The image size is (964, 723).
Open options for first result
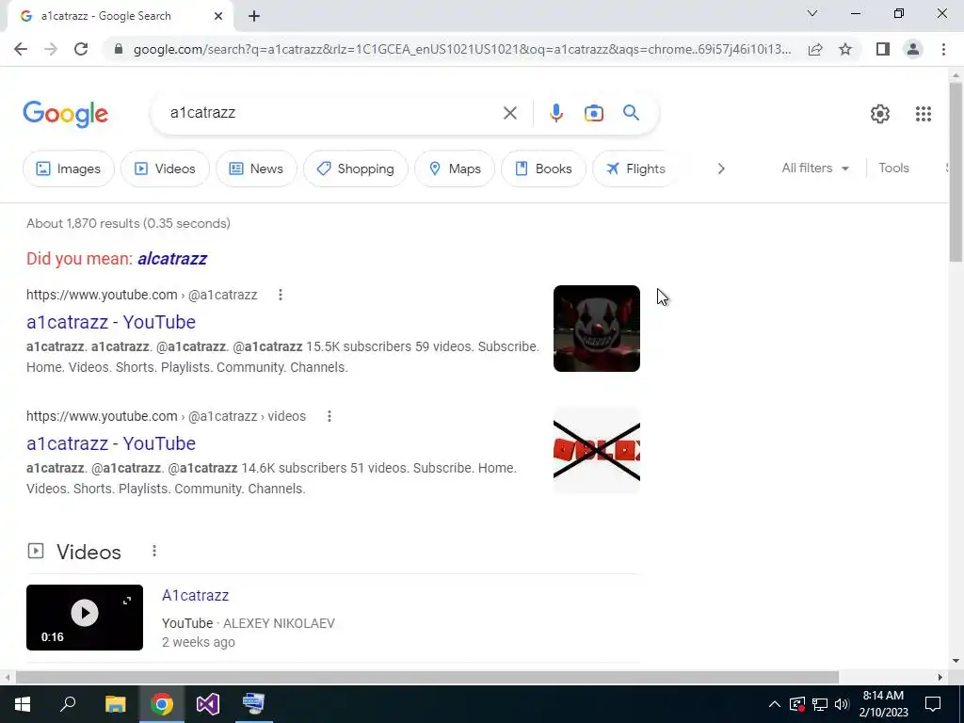pos(281,295)
